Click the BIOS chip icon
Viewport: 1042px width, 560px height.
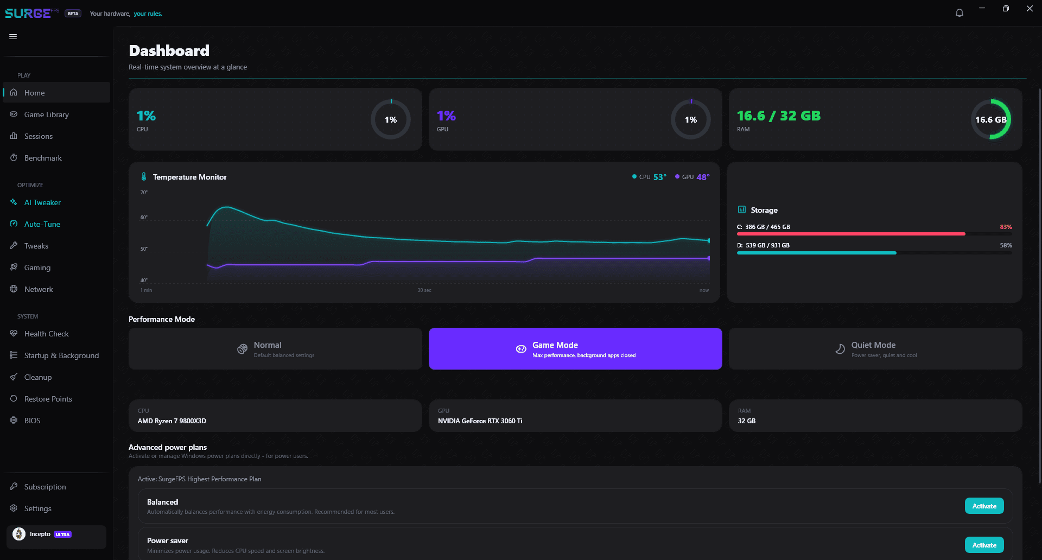pyautogui.click(x=14, y=420)
